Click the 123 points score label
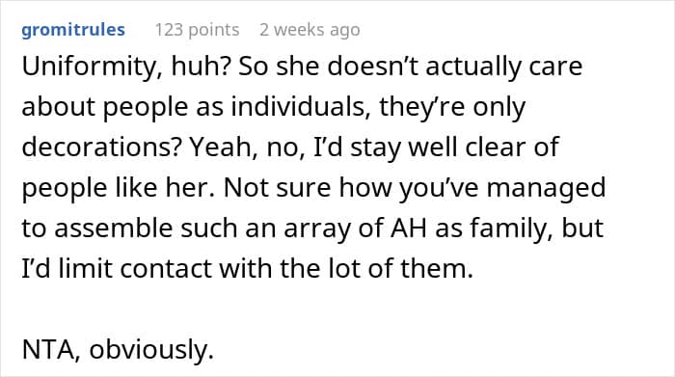Image resolution: width=675 pixels, height=377 pixels. [x=197, y=30]
